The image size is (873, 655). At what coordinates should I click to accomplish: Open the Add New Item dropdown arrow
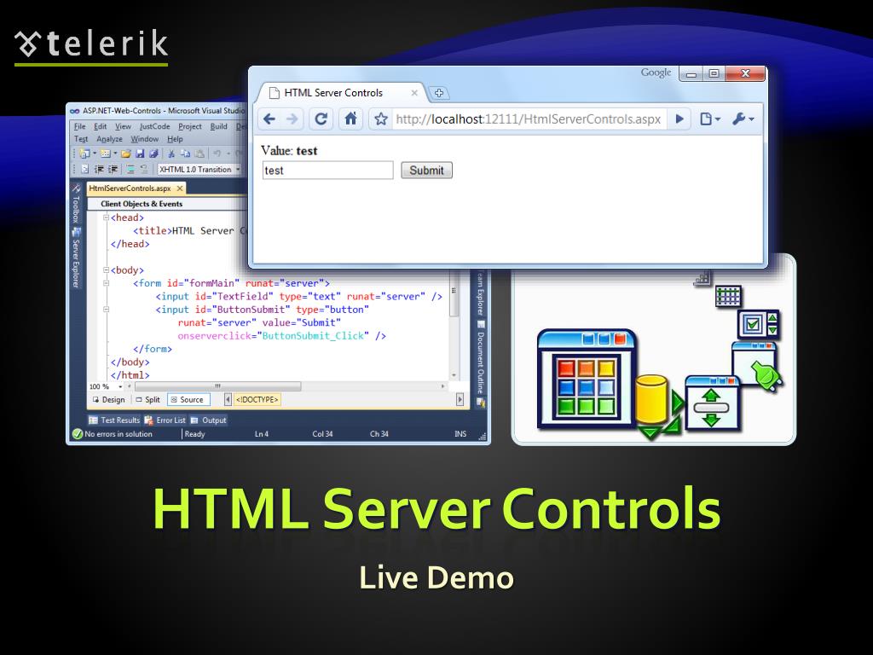click(x=115, y=154)
